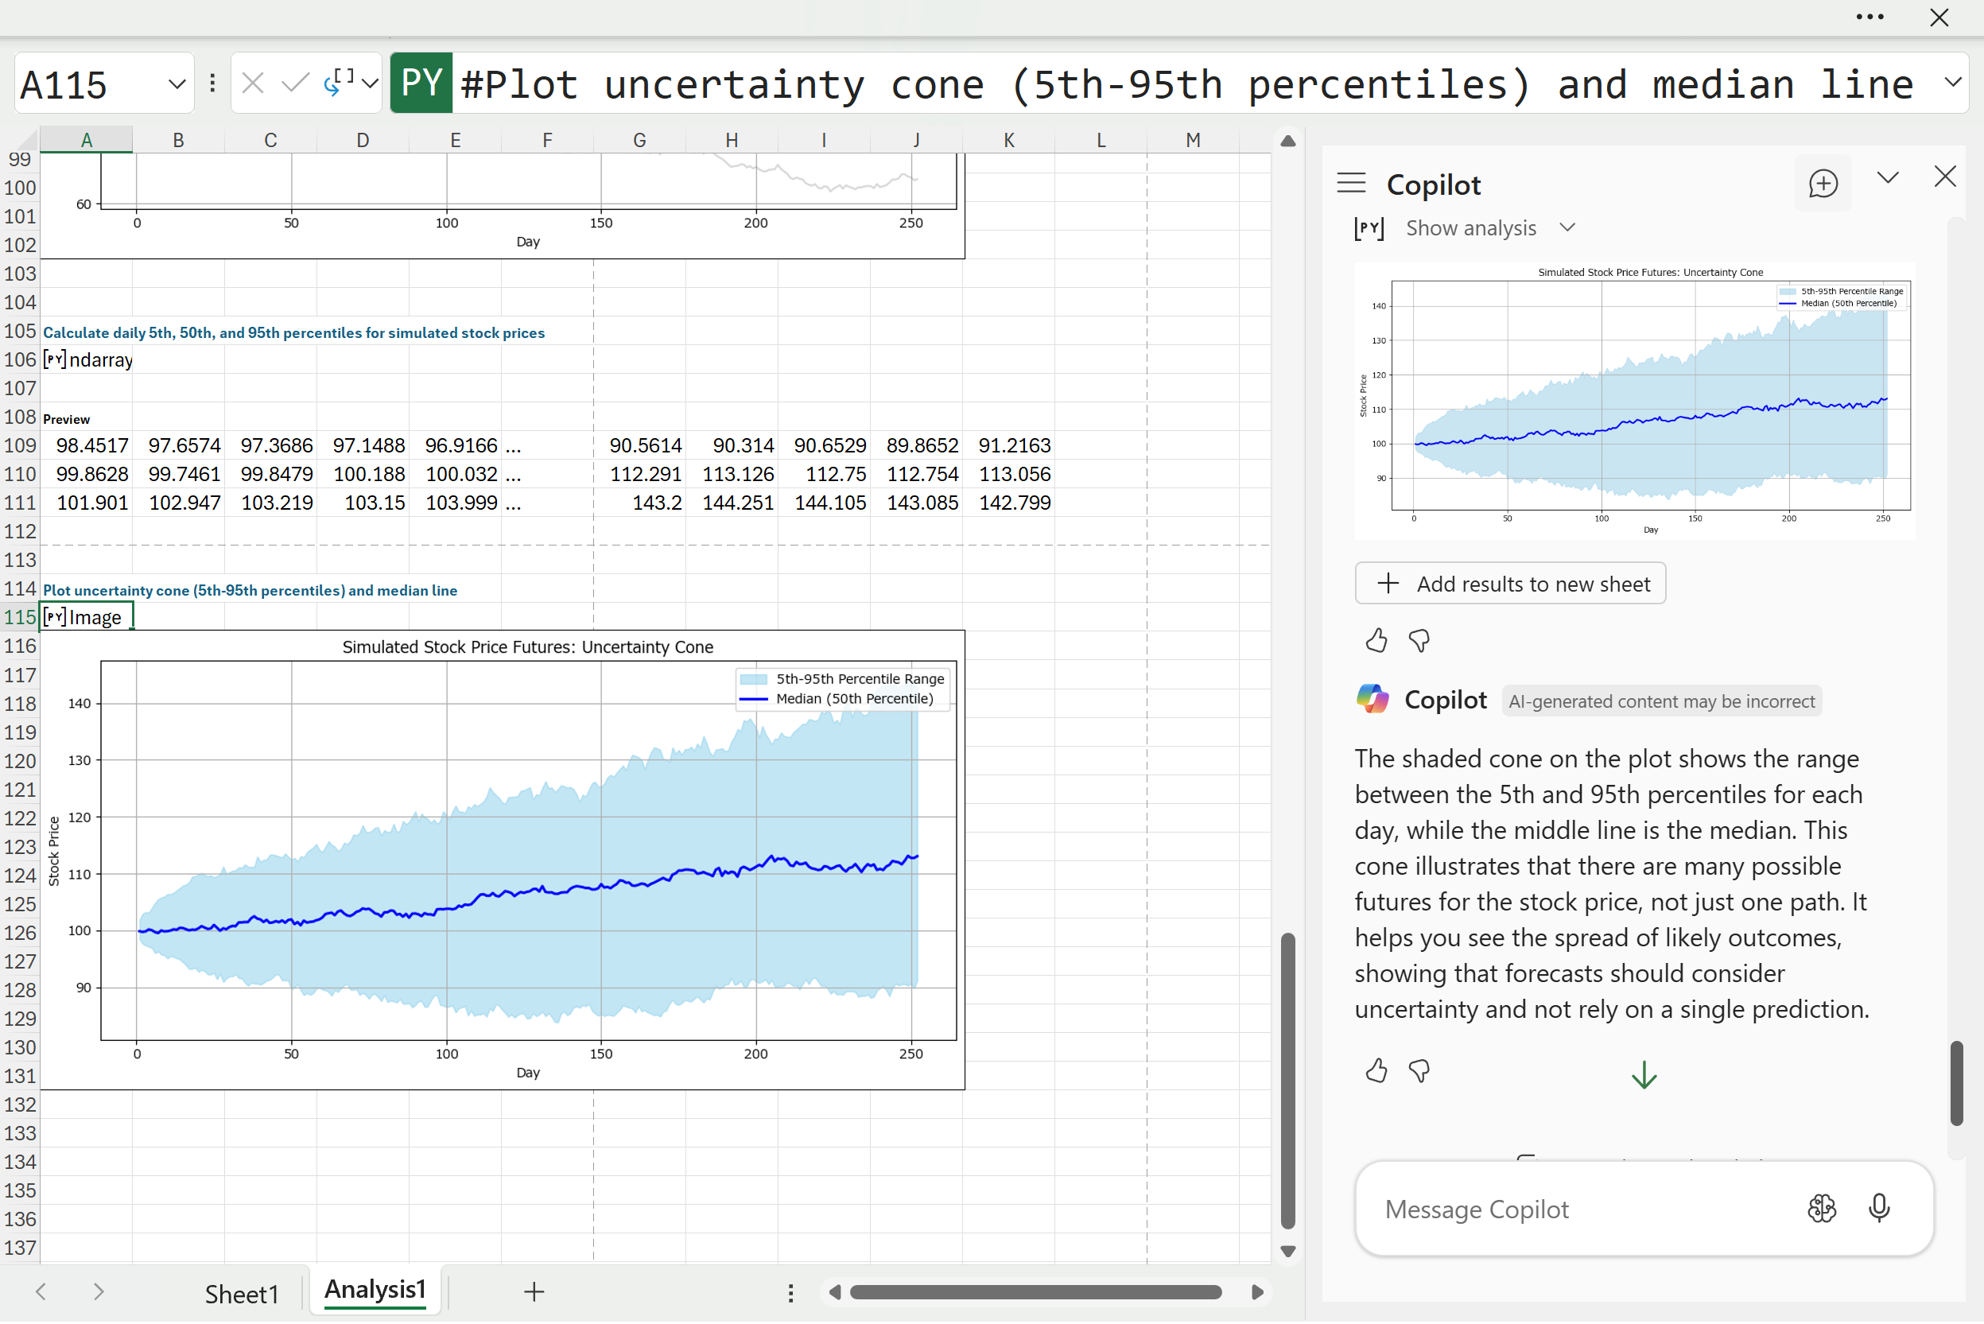Viewport: 1984px width, 1324px height.
Task: Confirm the formula with the checkmark icon
Action: pyautogui.click(x=293, y=83)
